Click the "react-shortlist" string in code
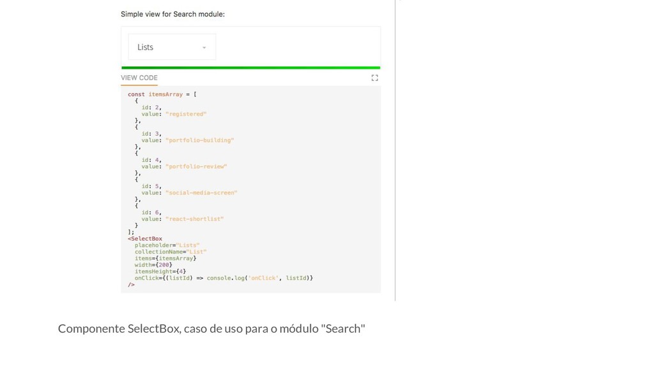 click(194, 219)
